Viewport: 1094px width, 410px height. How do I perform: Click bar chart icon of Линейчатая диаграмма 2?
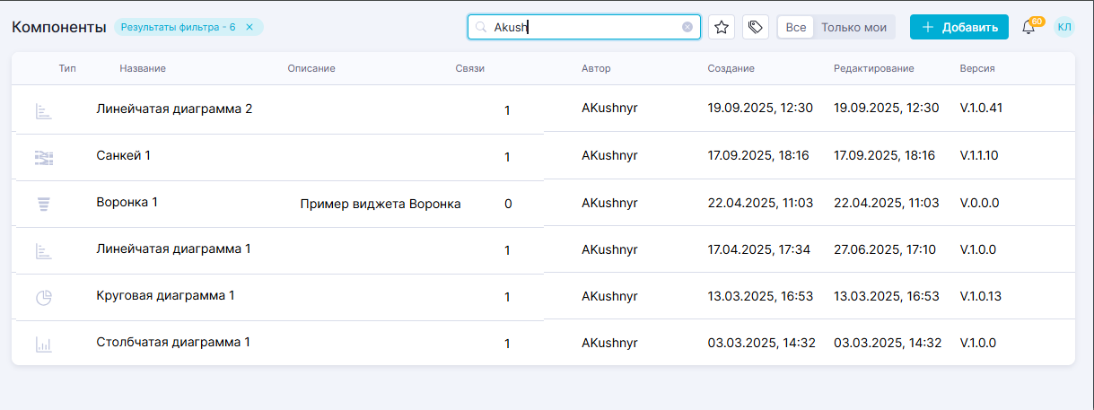(43, 110)
